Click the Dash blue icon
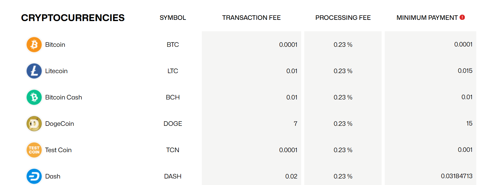Image resolution: width=503 pixels, height=185 pixels. [34, 176]
